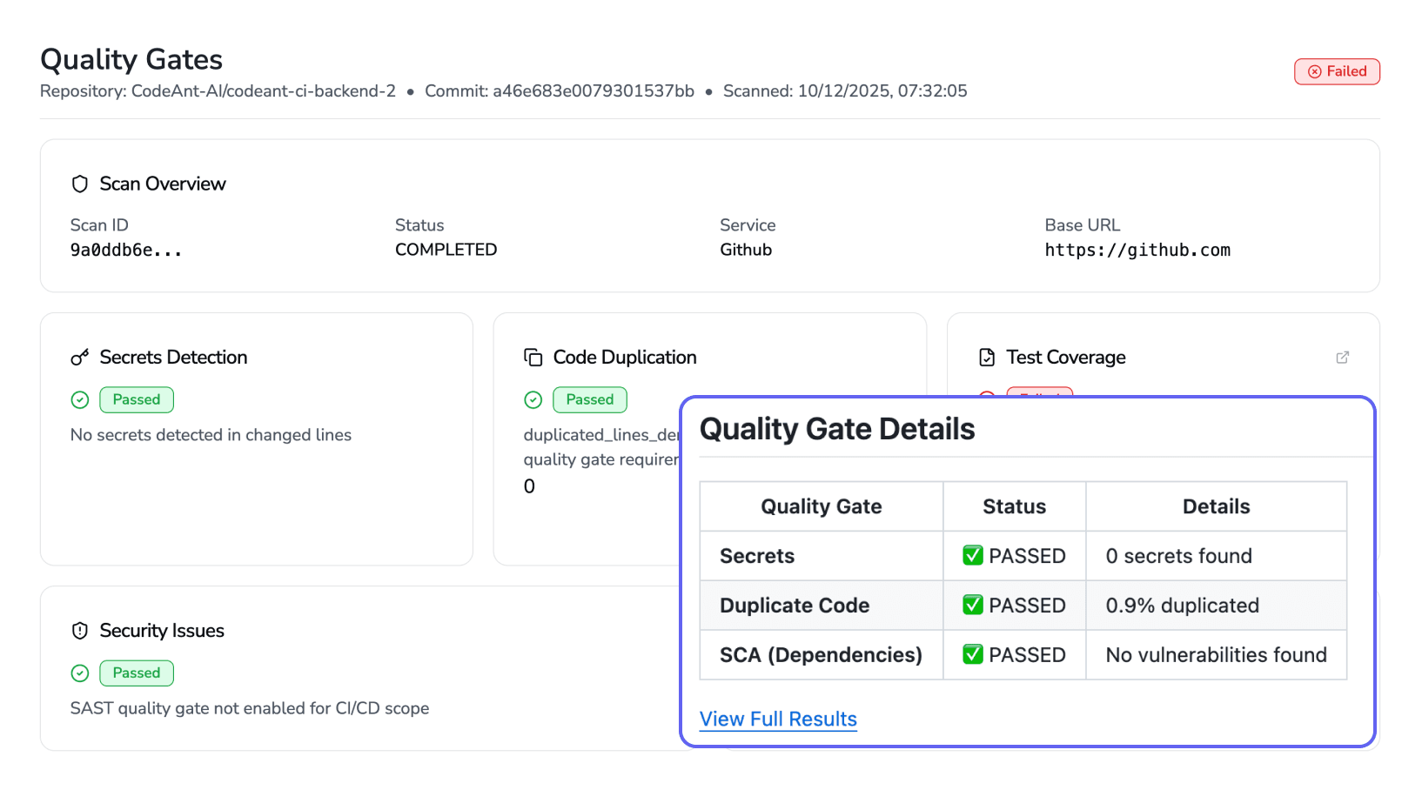Screen dimensions: 1422x790
Task: Click the Failed status badge
Action: 1337,71
